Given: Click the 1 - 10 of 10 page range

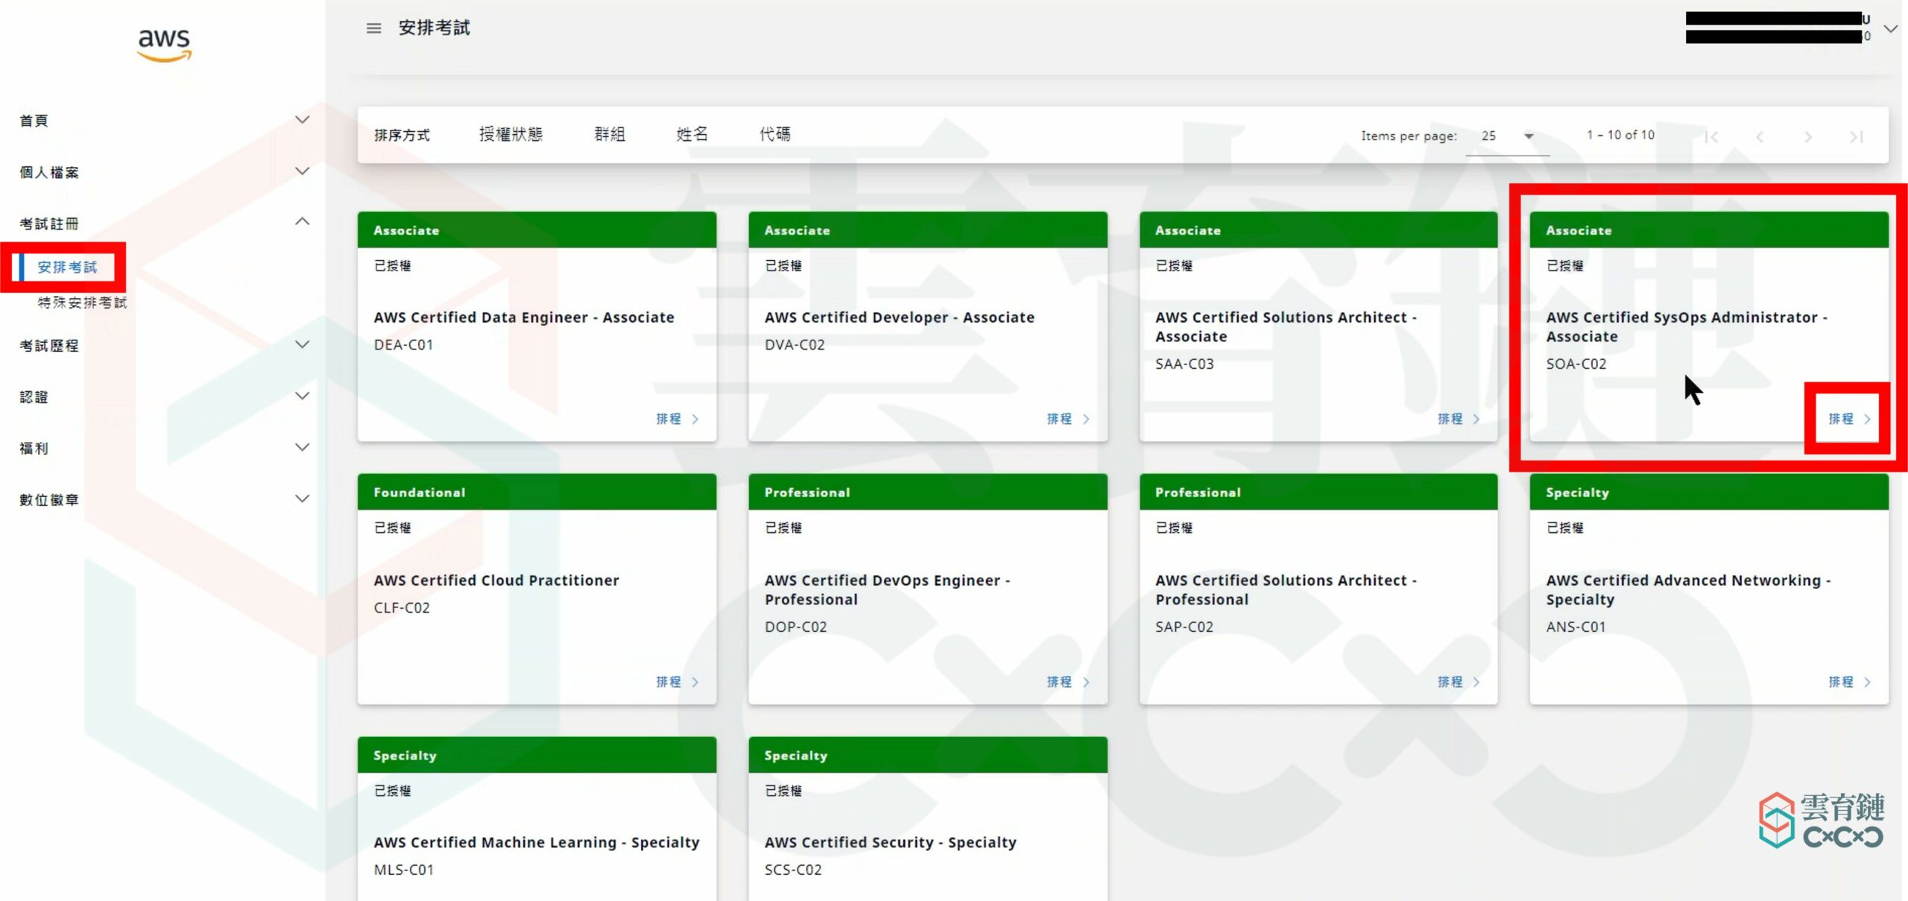Looking at the screenshot, I should (1620, 136).
